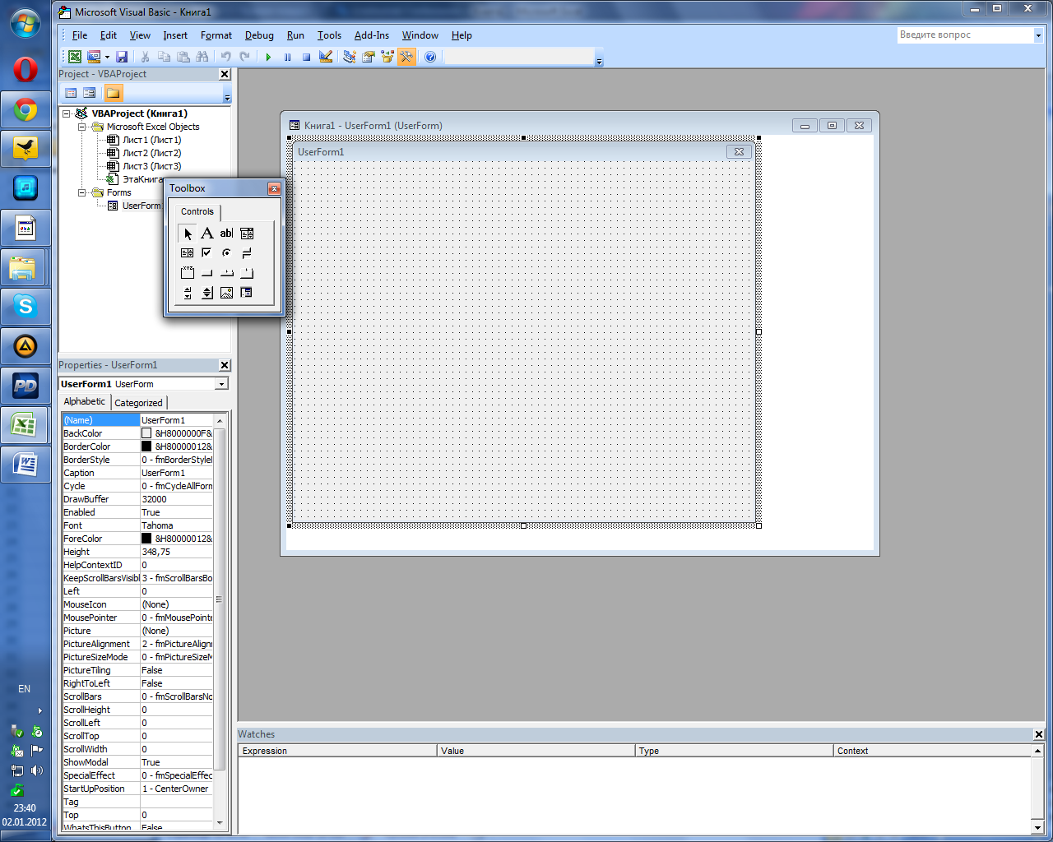1053x842 pixels.
Task: Open the Standard toolbar options arrow
Action: [x=600, y=60]
